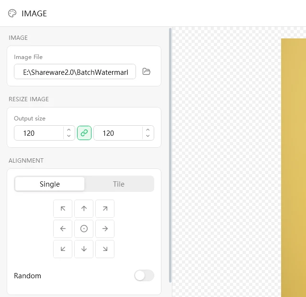Click the RESIZE IMAGE section heading
The height and width of the screenshot is (297, 306).
point(29,99)
